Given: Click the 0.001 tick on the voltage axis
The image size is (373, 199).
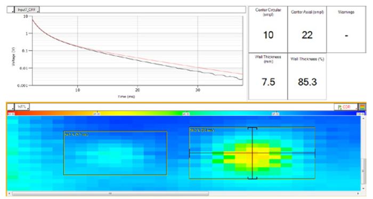Looking at the screenshot, I should (22, 86).
